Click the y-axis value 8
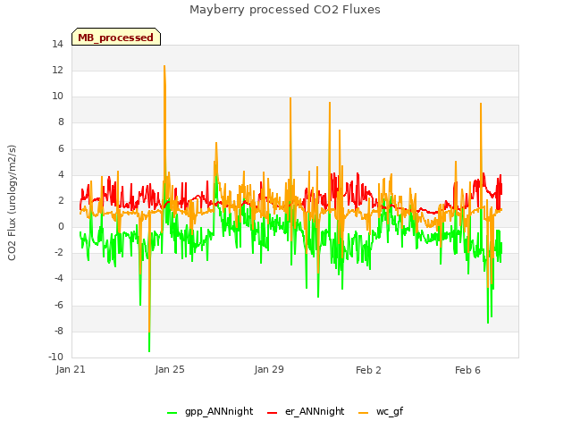 tap(61, 122)
